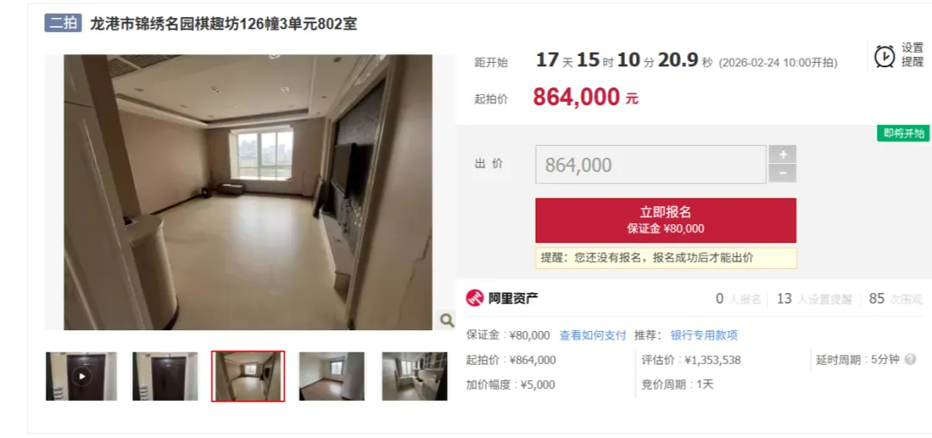Select the second door photo thumbnail

coord(165,376)
